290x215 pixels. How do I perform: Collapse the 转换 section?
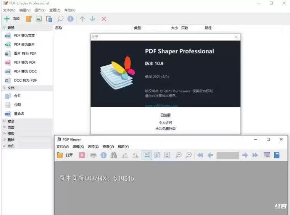(27, 27)
